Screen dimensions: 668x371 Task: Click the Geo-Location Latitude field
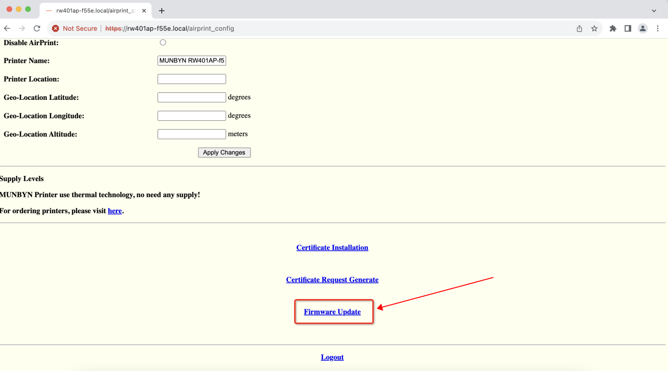(192, 98)
